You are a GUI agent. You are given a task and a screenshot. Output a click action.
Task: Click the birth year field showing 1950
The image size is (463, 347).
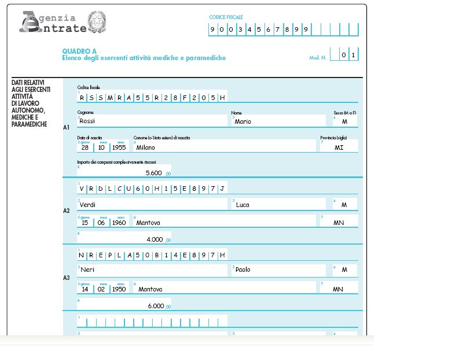pyautogui.click(x=119, y=289)
